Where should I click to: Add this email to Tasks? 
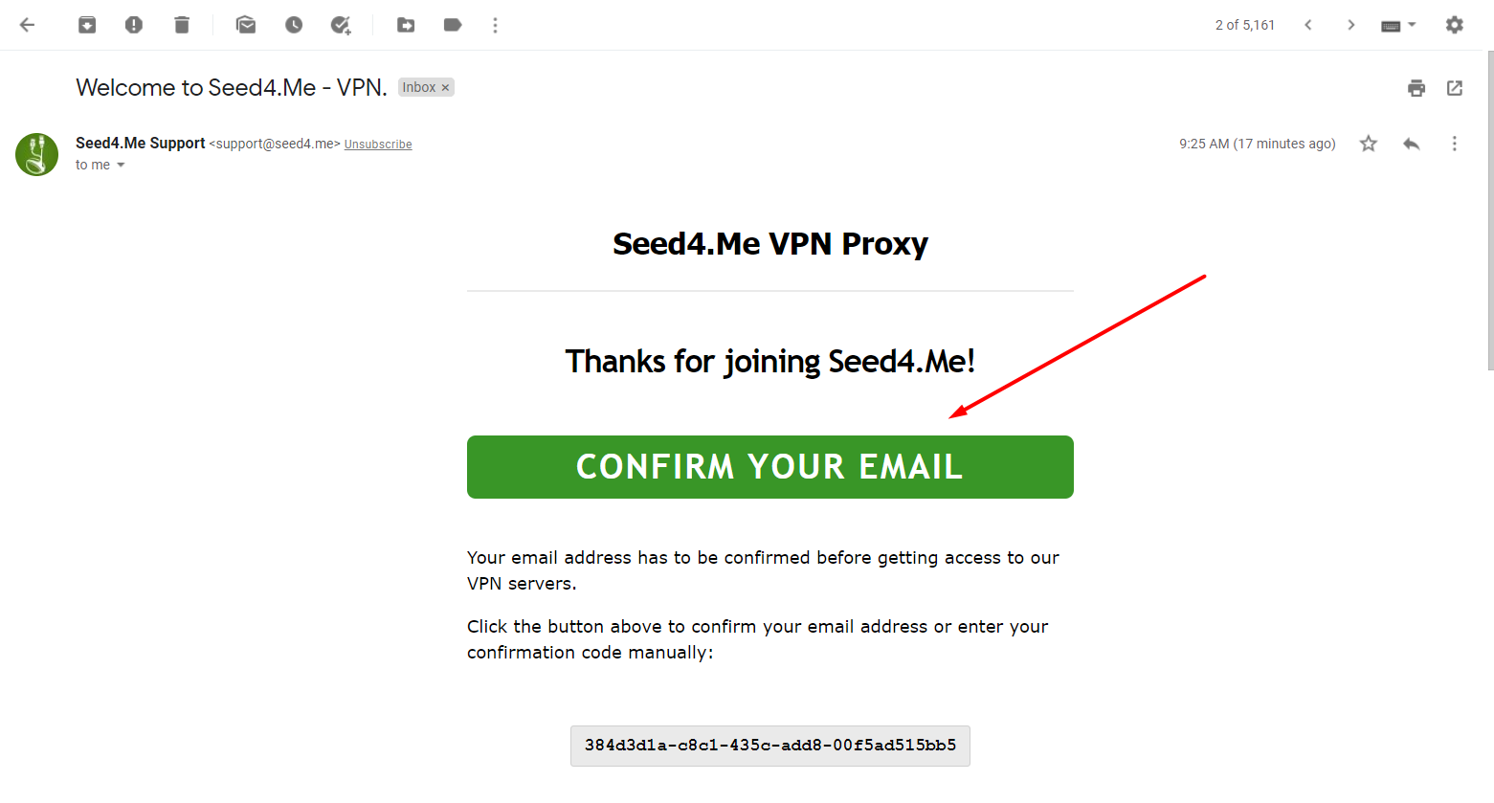coord(341,25)
